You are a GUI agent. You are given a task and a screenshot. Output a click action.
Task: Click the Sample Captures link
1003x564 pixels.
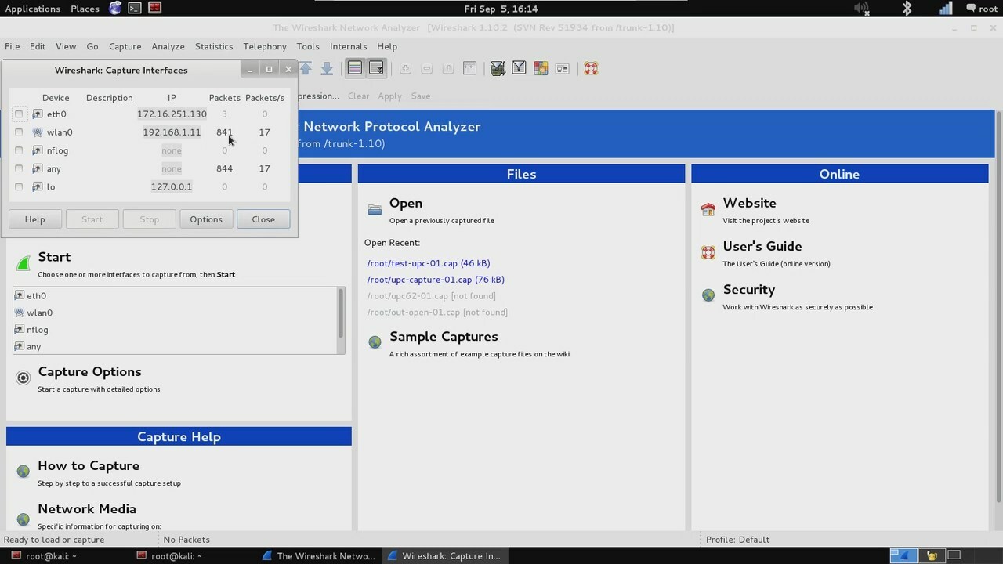point(444,337)
